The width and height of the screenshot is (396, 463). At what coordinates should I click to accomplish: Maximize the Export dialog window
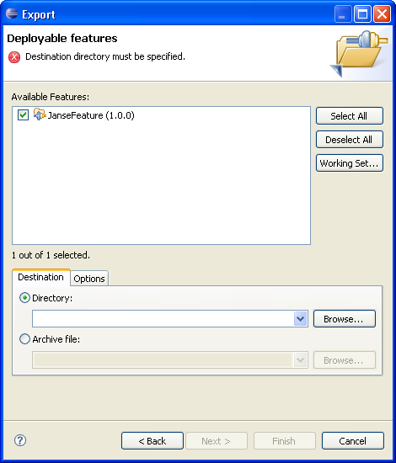[x=362, y=13]
